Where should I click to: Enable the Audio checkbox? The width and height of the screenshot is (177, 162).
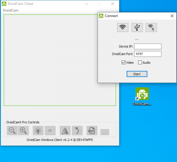140,63
